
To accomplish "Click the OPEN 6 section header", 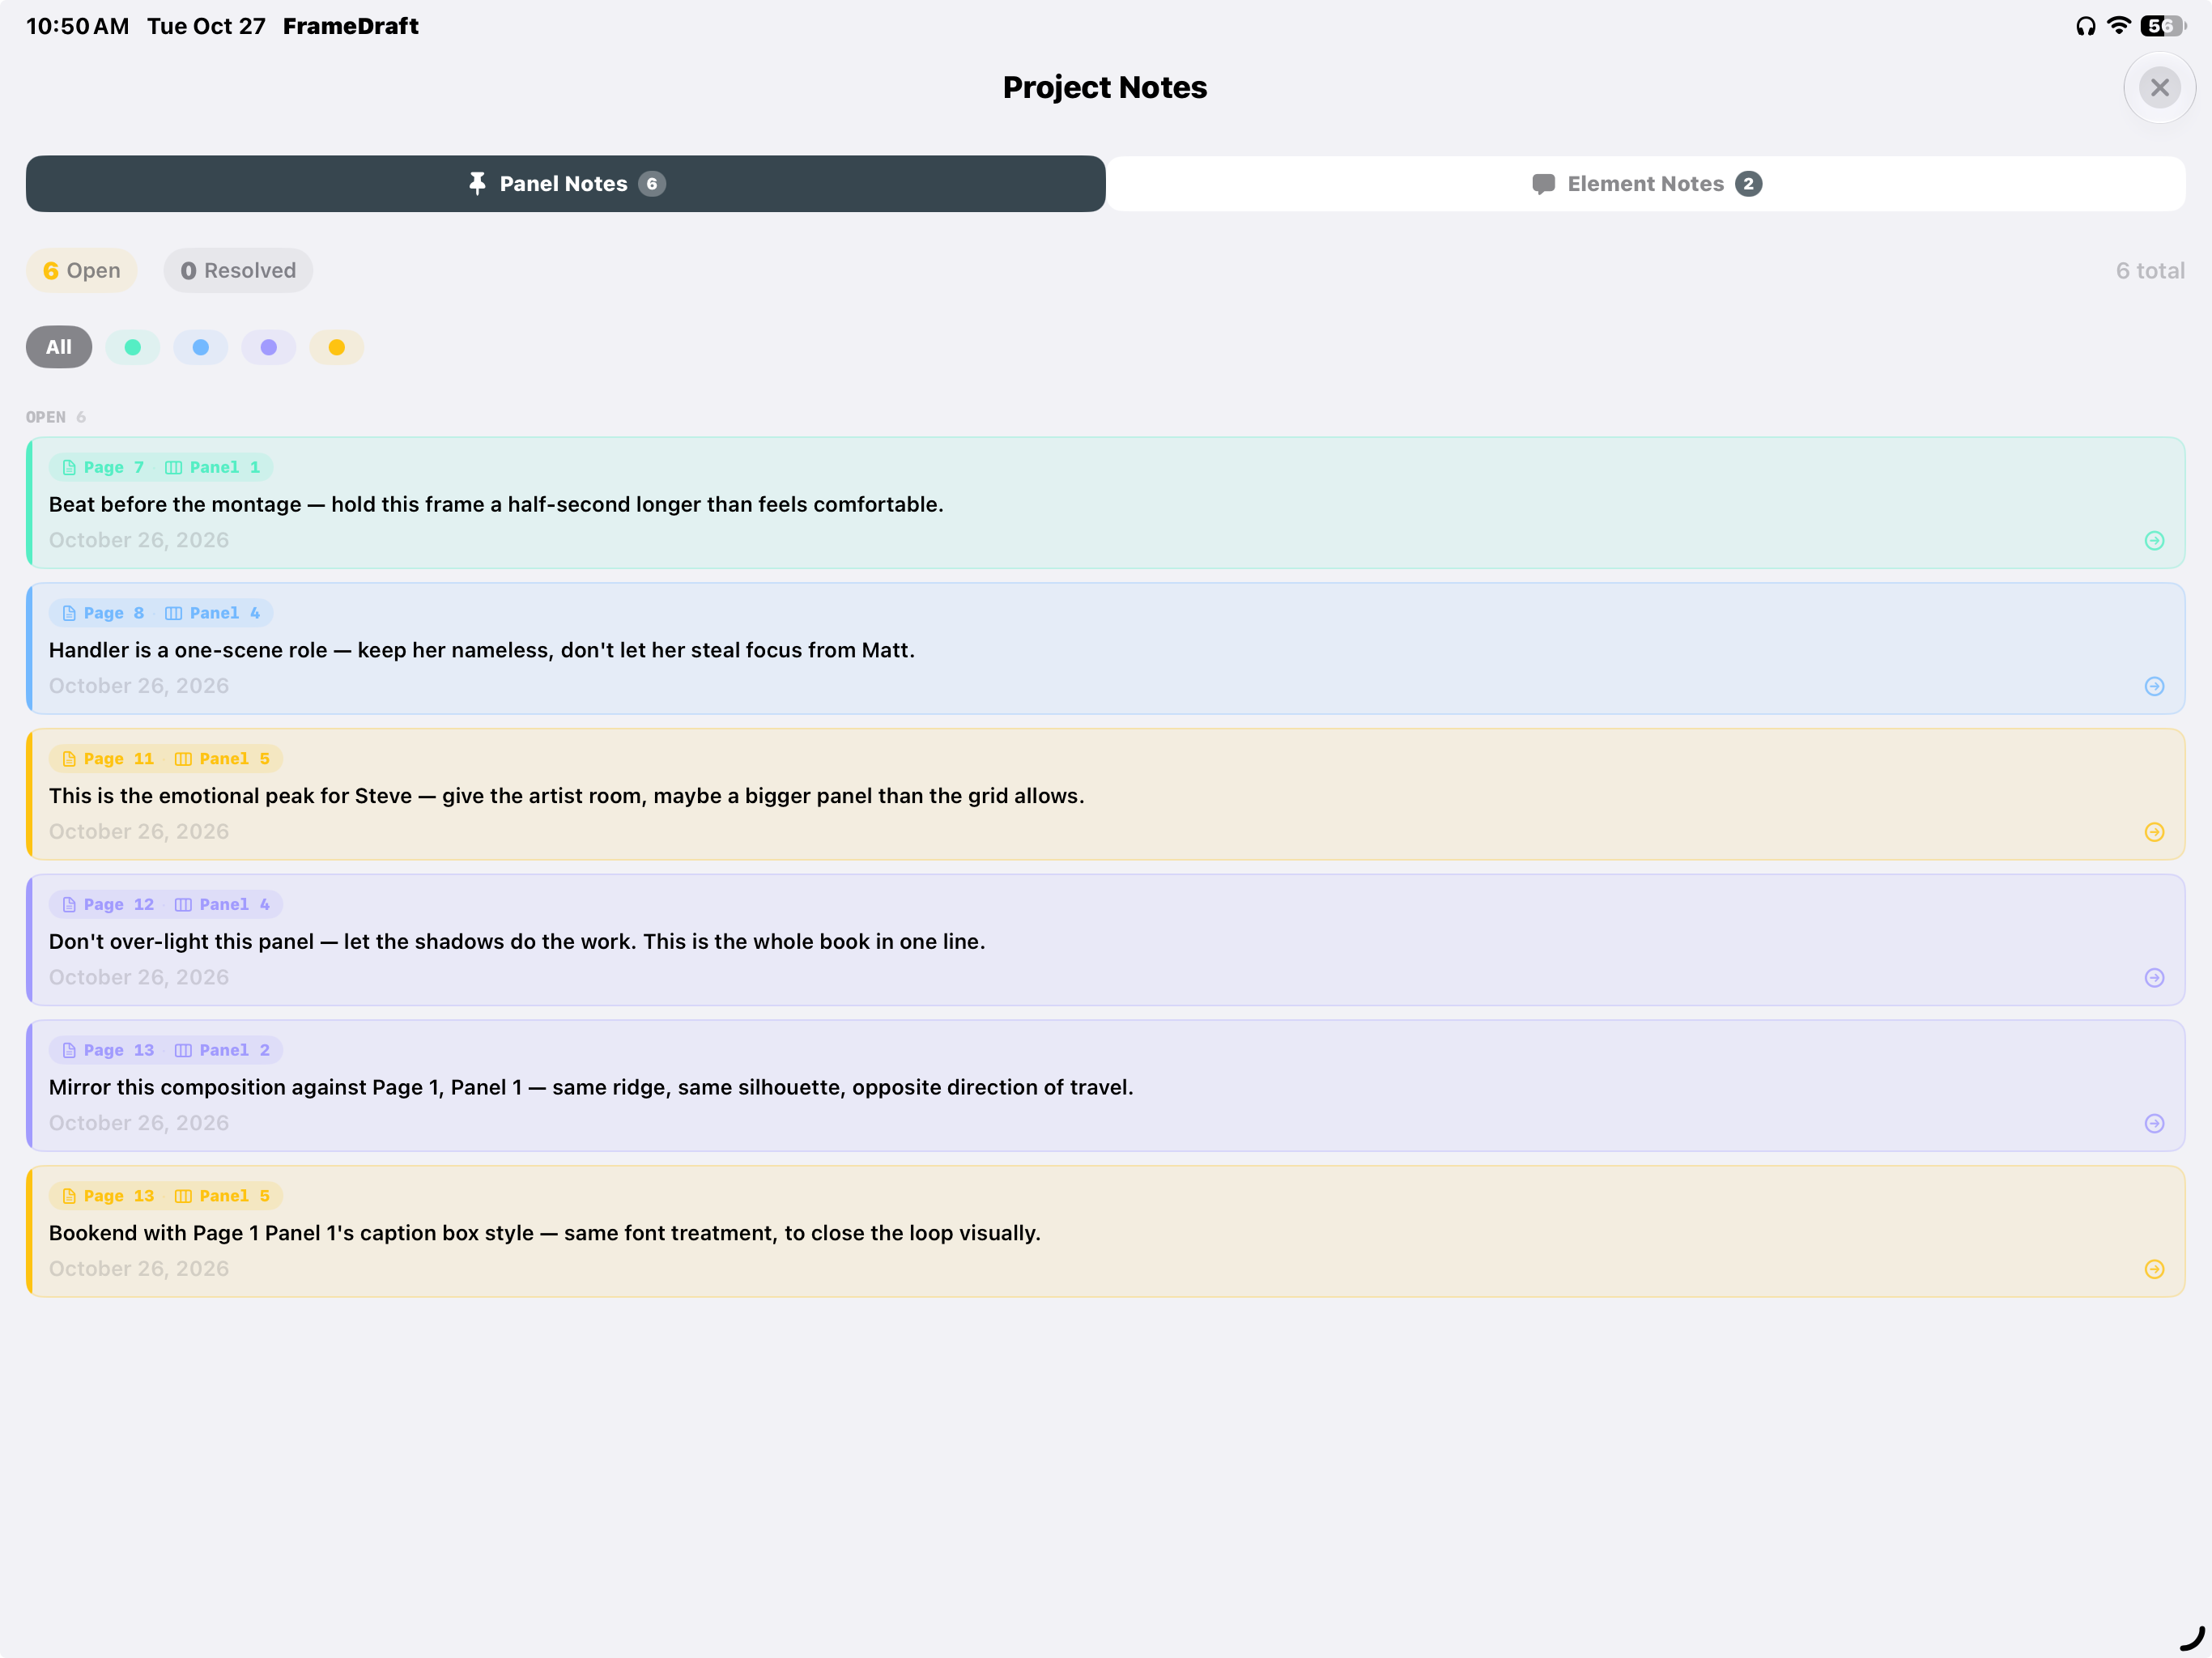I will [56, 417].
